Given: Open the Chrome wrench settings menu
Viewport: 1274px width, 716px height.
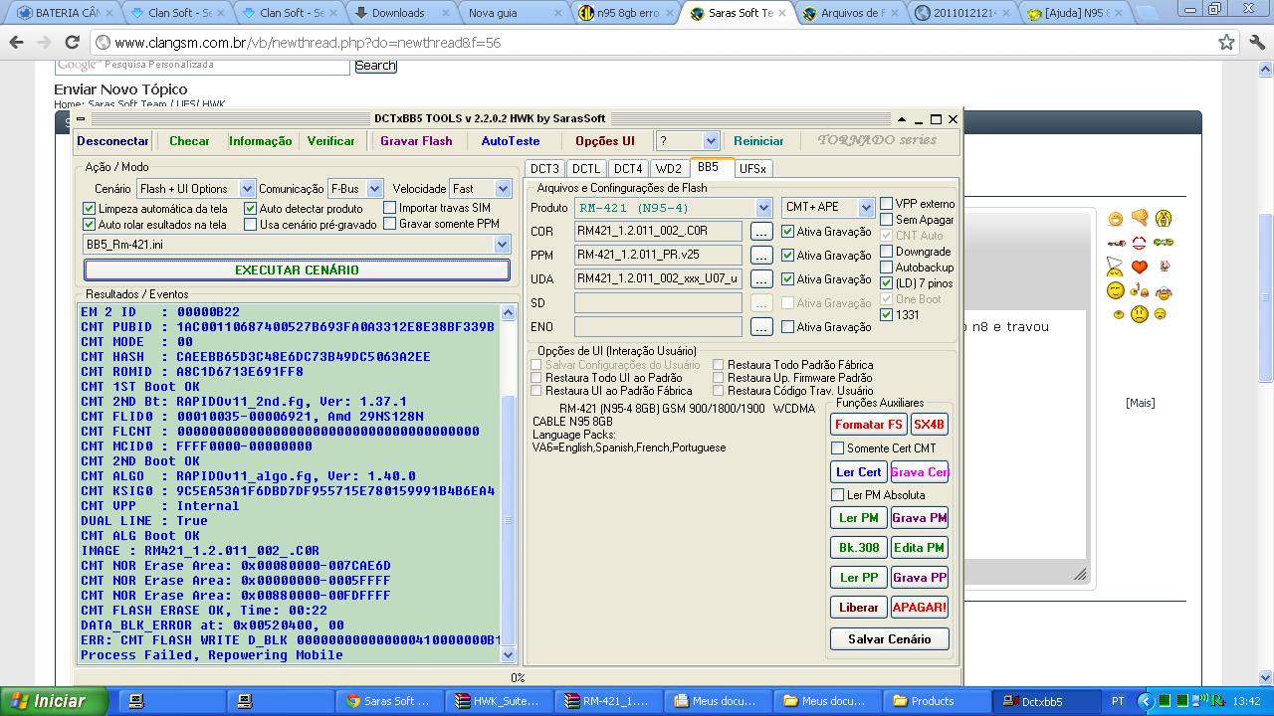Looking at the screenshot, I should [1256, 43].
